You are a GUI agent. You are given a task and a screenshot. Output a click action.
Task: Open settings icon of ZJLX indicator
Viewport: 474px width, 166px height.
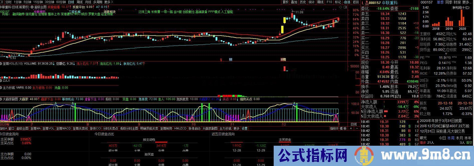point(1,81)
